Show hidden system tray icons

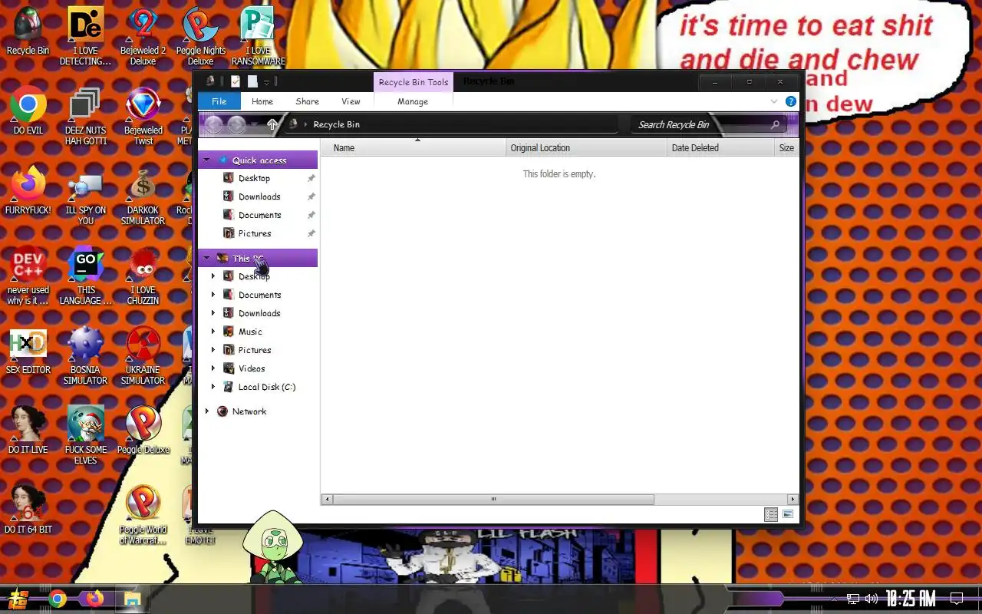(835, 599)
